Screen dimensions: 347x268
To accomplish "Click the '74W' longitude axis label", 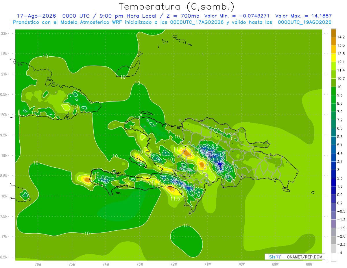I will 106,264.
